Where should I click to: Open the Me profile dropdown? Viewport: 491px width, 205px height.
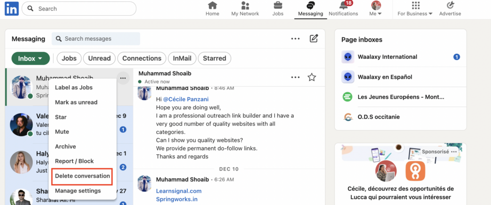[376, 9]
